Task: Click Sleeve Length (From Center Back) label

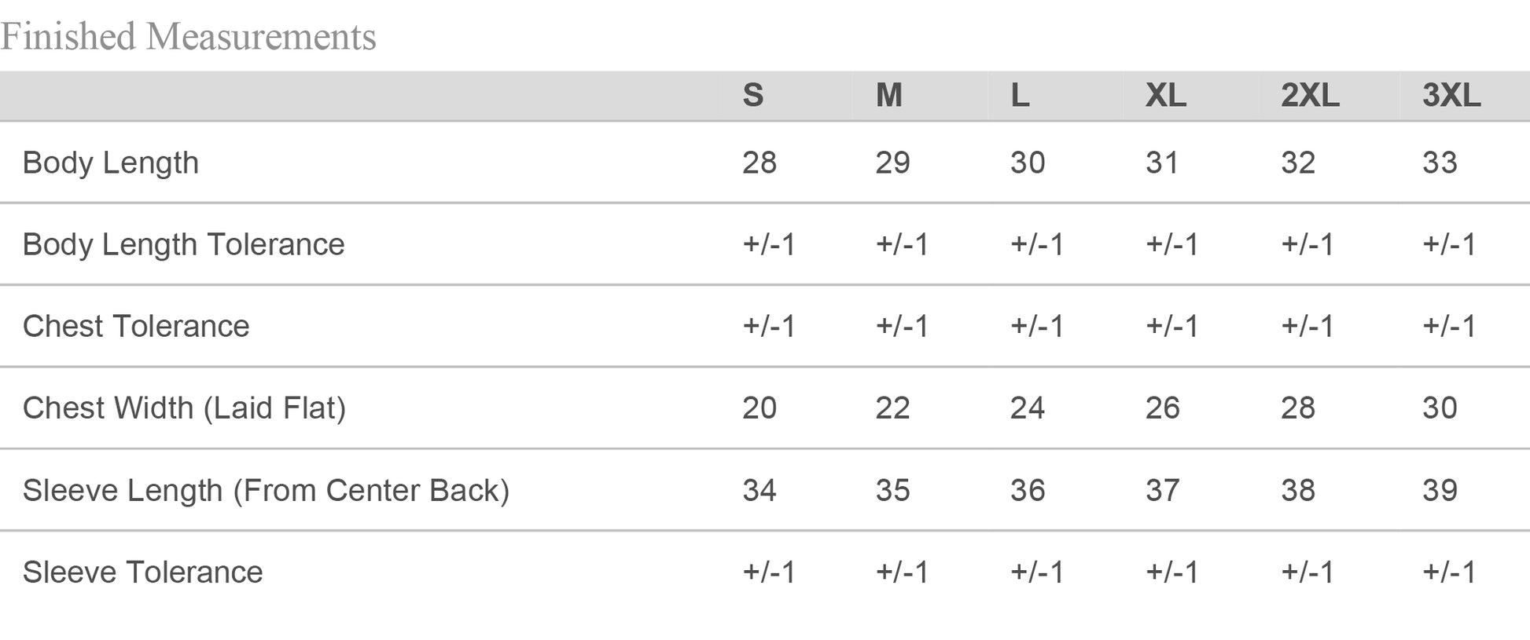Action: [266, 490]
